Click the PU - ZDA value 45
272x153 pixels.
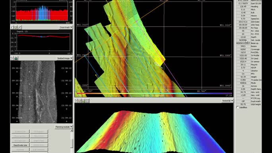pyautogui.click(x=243, y=31)
